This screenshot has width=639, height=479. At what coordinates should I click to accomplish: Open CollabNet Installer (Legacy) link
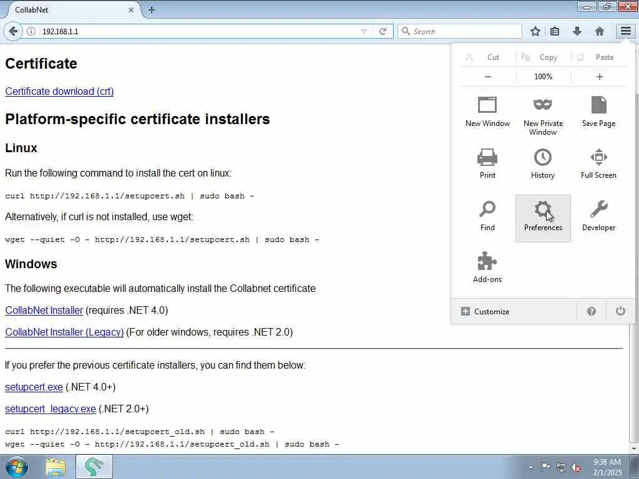tap(64, 332)
